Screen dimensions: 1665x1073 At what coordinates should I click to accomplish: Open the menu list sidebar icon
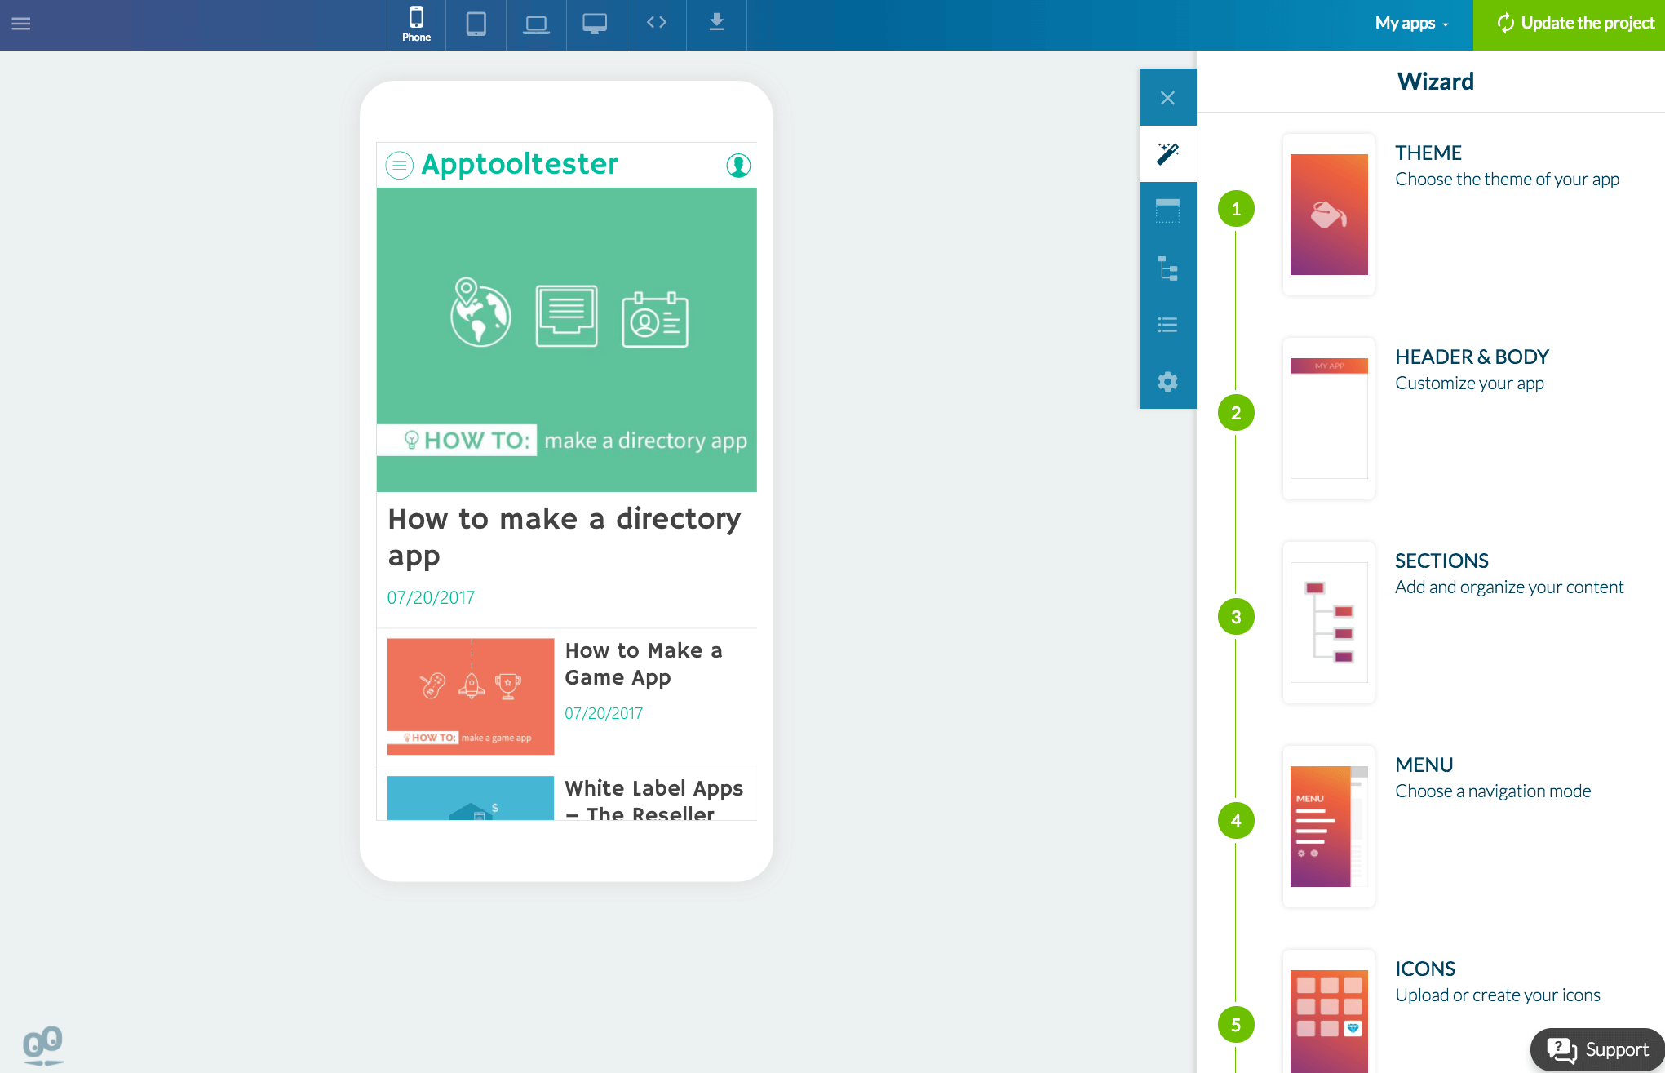point(1167,325)
